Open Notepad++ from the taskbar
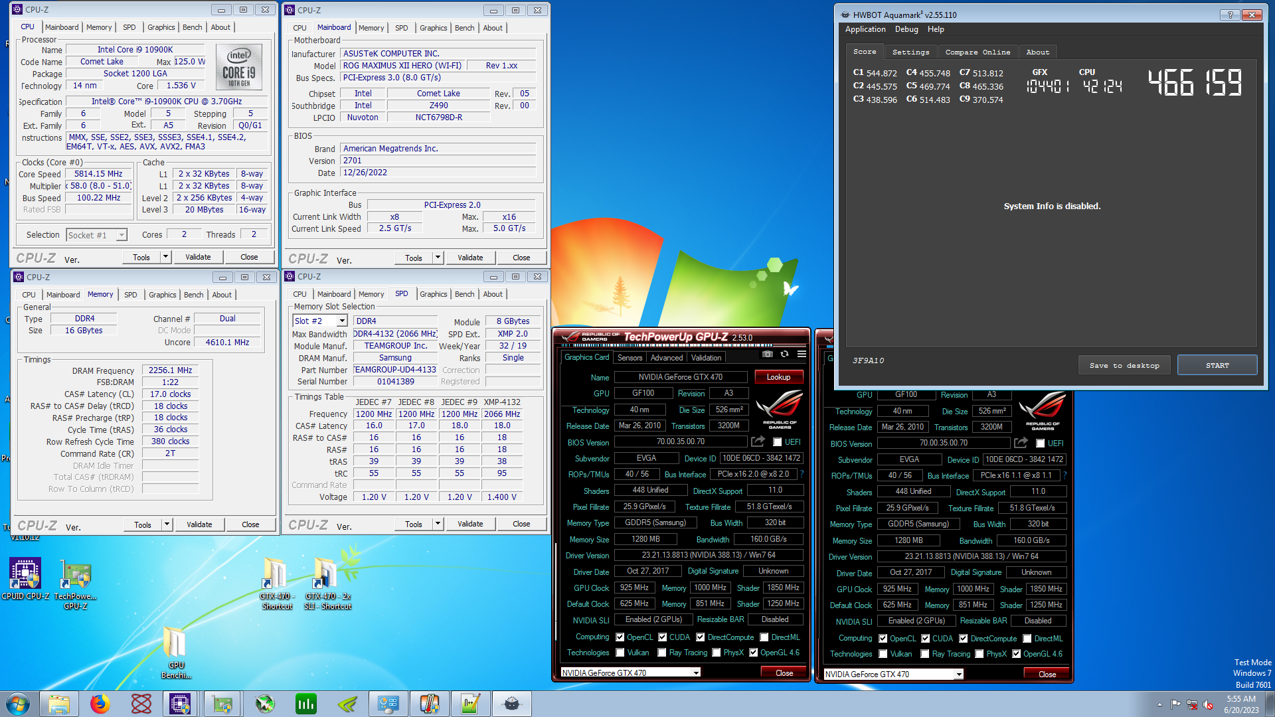Screen dimensions: 1275x717 coord(471,704)
